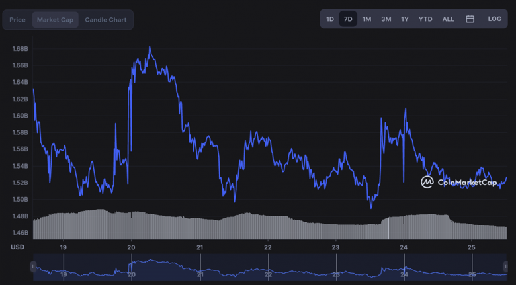Viewport: 516px width, 285px height.
Task: Click the chart line peak near 1.68B
Action: [150, 47]
